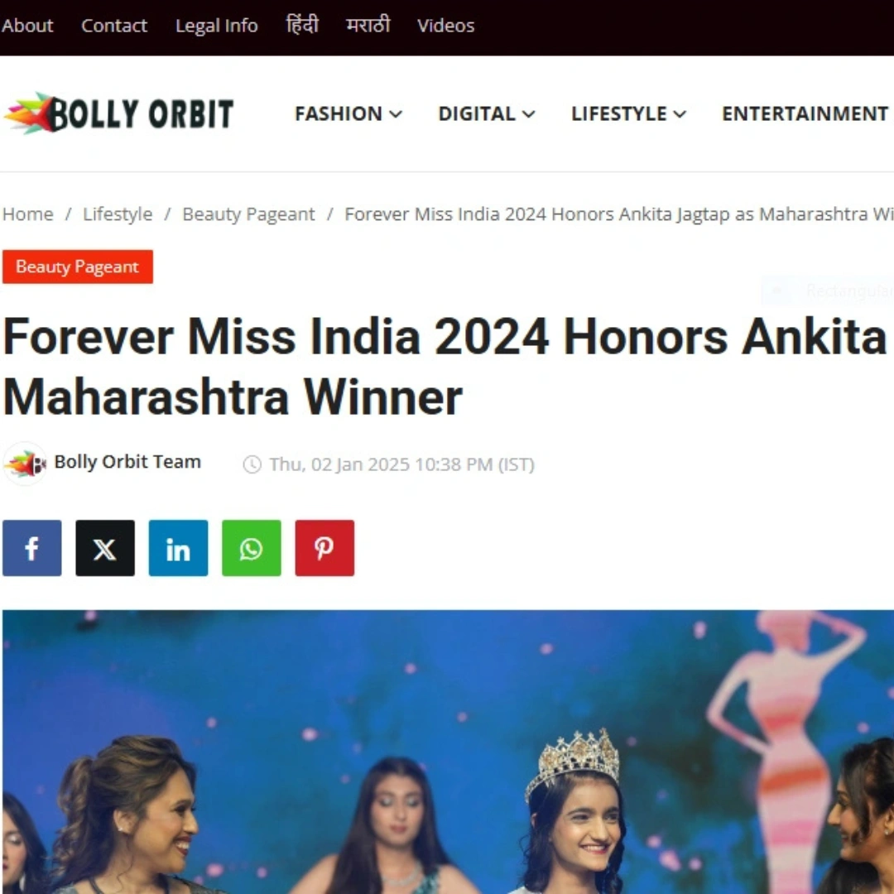The image size is (894, 894).
Task: Click the clock icon beside publish date
Action: point(252,464)
